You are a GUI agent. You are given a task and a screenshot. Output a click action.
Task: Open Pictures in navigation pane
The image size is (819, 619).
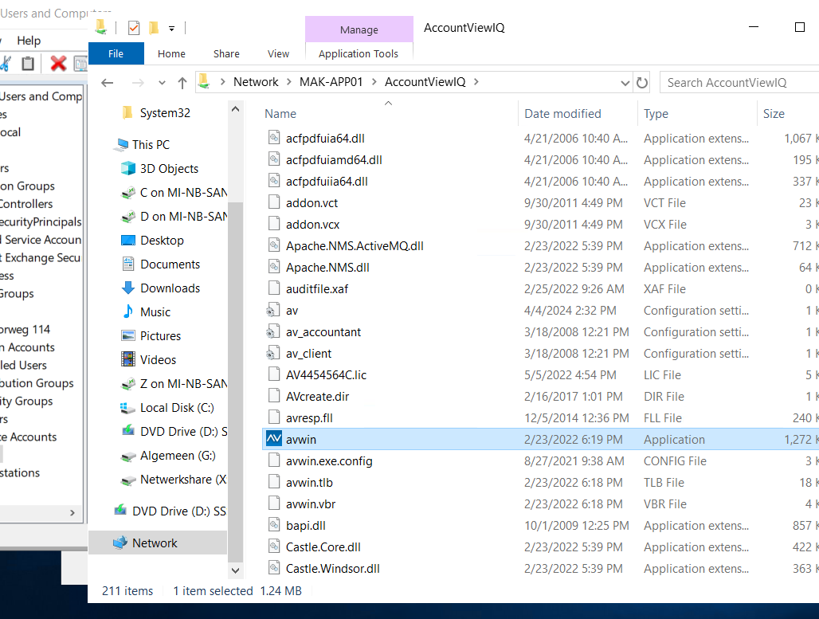tap(160, 336)
